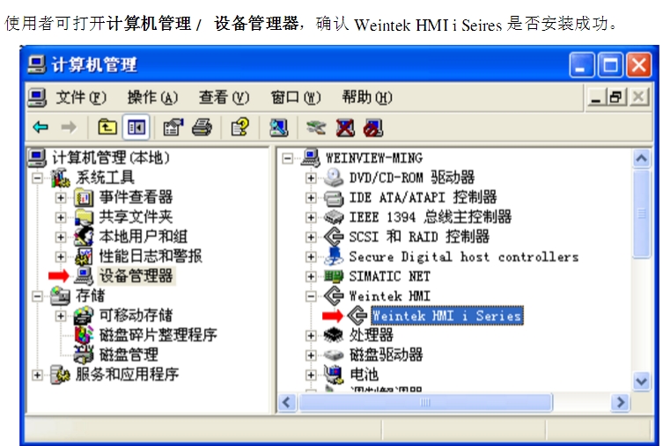Collapse the 系统工具 tree node

click(37, 178)
